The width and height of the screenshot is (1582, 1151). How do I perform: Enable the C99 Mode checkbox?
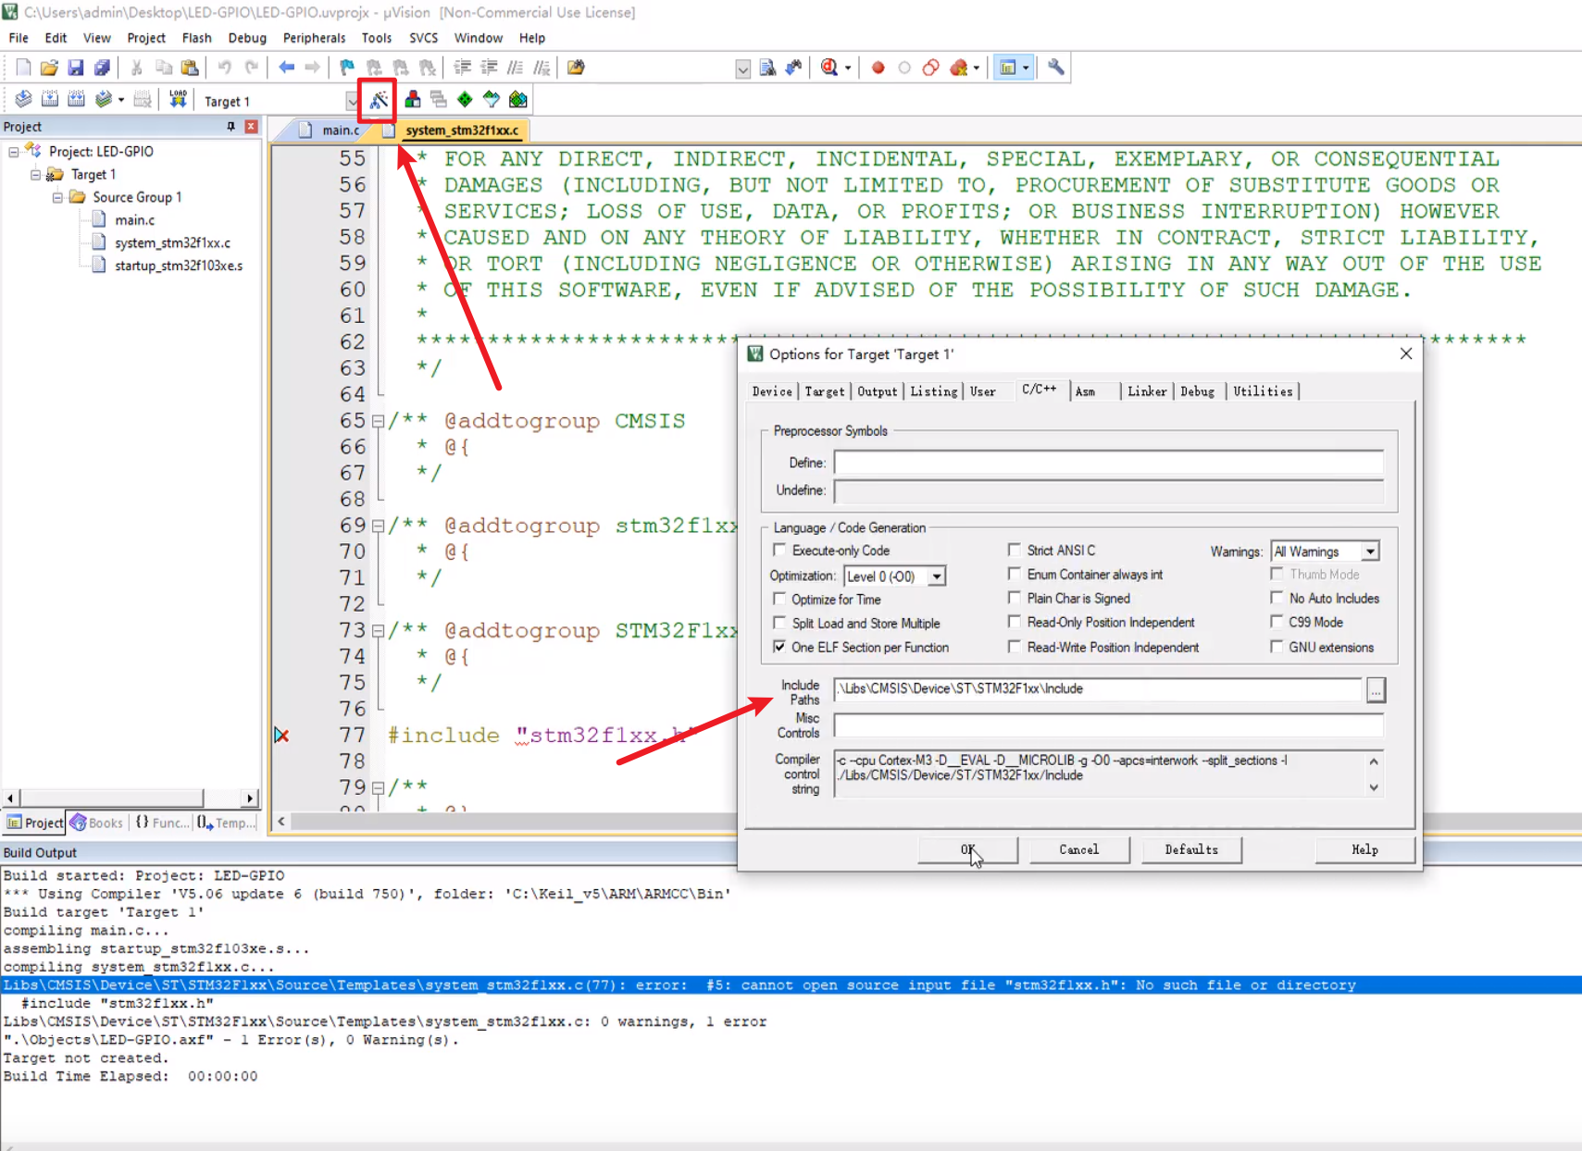pos(1277,623)
